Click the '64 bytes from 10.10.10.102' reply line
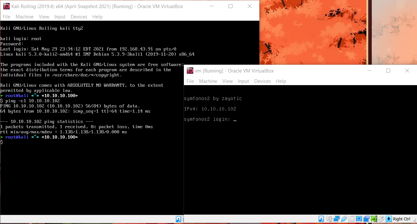Viewport: 417px width, 224px height. [x=75, y=111]
